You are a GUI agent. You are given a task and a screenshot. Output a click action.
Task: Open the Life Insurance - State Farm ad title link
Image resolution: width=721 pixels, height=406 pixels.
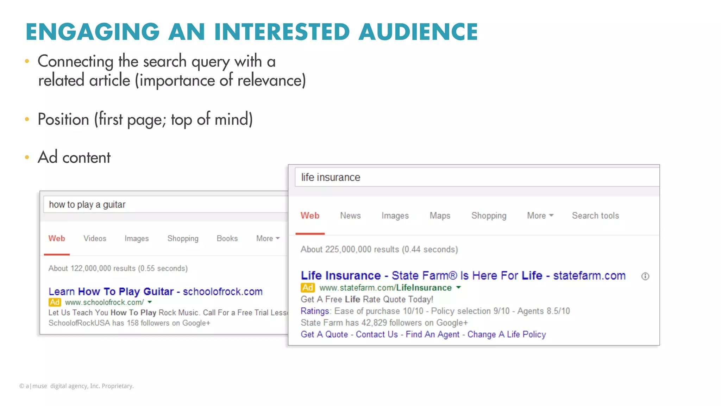tap(463, 275)
